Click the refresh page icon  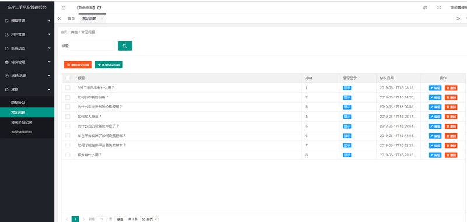99,8
